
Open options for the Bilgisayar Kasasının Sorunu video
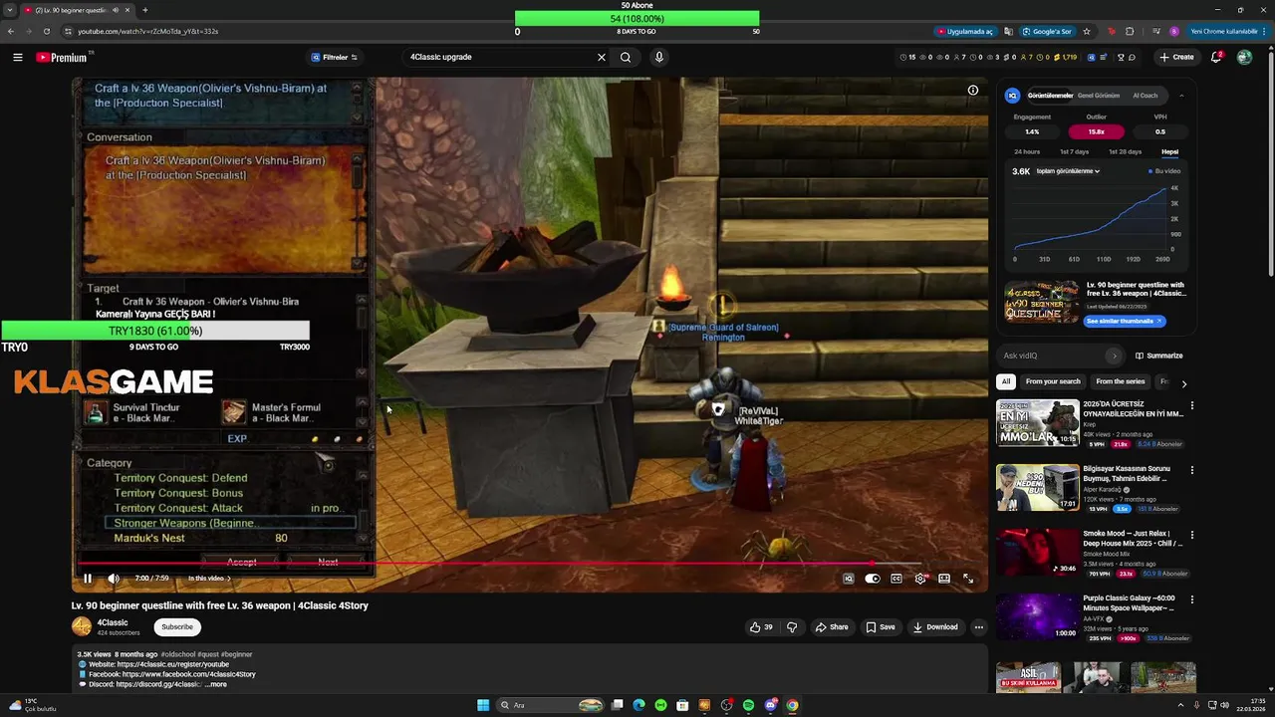coord(1191,470)
